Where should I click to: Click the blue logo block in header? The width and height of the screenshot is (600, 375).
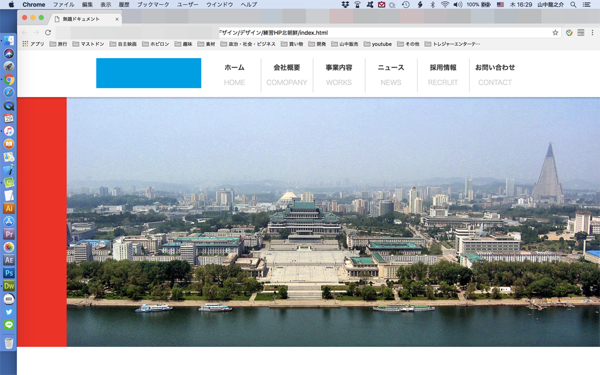[x=148, y=73]
